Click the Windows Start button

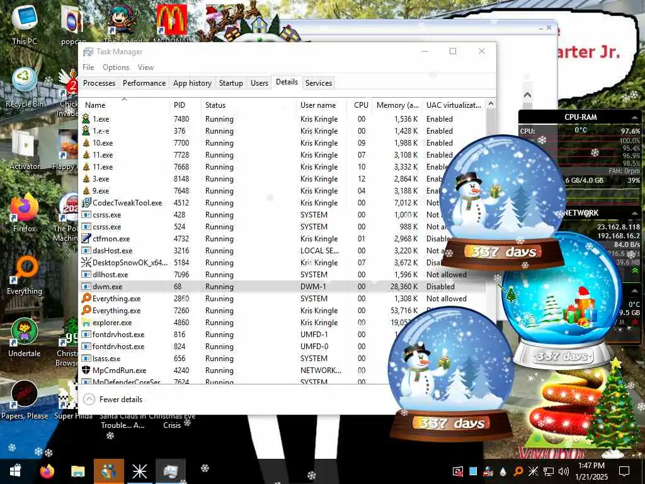point(15,471)
